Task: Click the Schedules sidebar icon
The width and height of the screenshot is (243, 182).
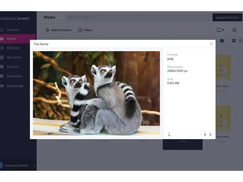Action: (x=2, y=76)
